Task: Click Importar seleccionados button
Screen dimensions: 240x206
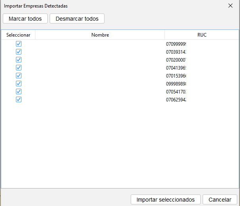Action: pyautogui.click(x=165, y=200)
